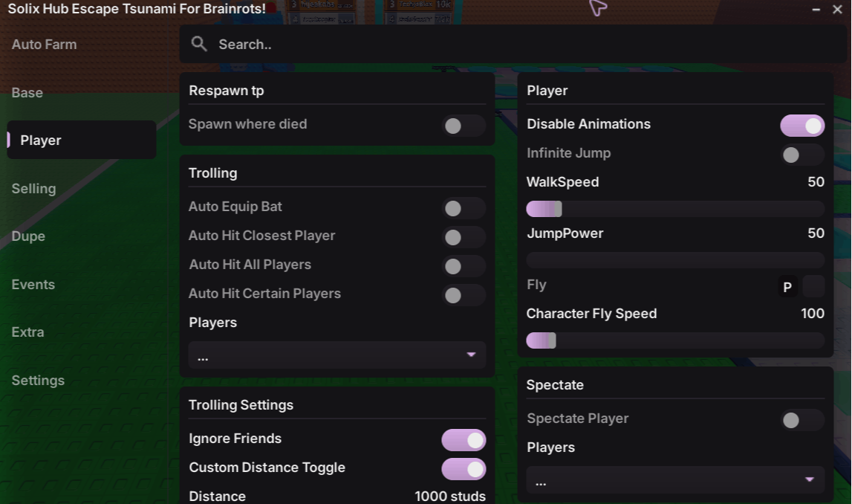852x504 pixels.
Task: Enable the Spectate Player toggle
Action: (x=802, y=420)
